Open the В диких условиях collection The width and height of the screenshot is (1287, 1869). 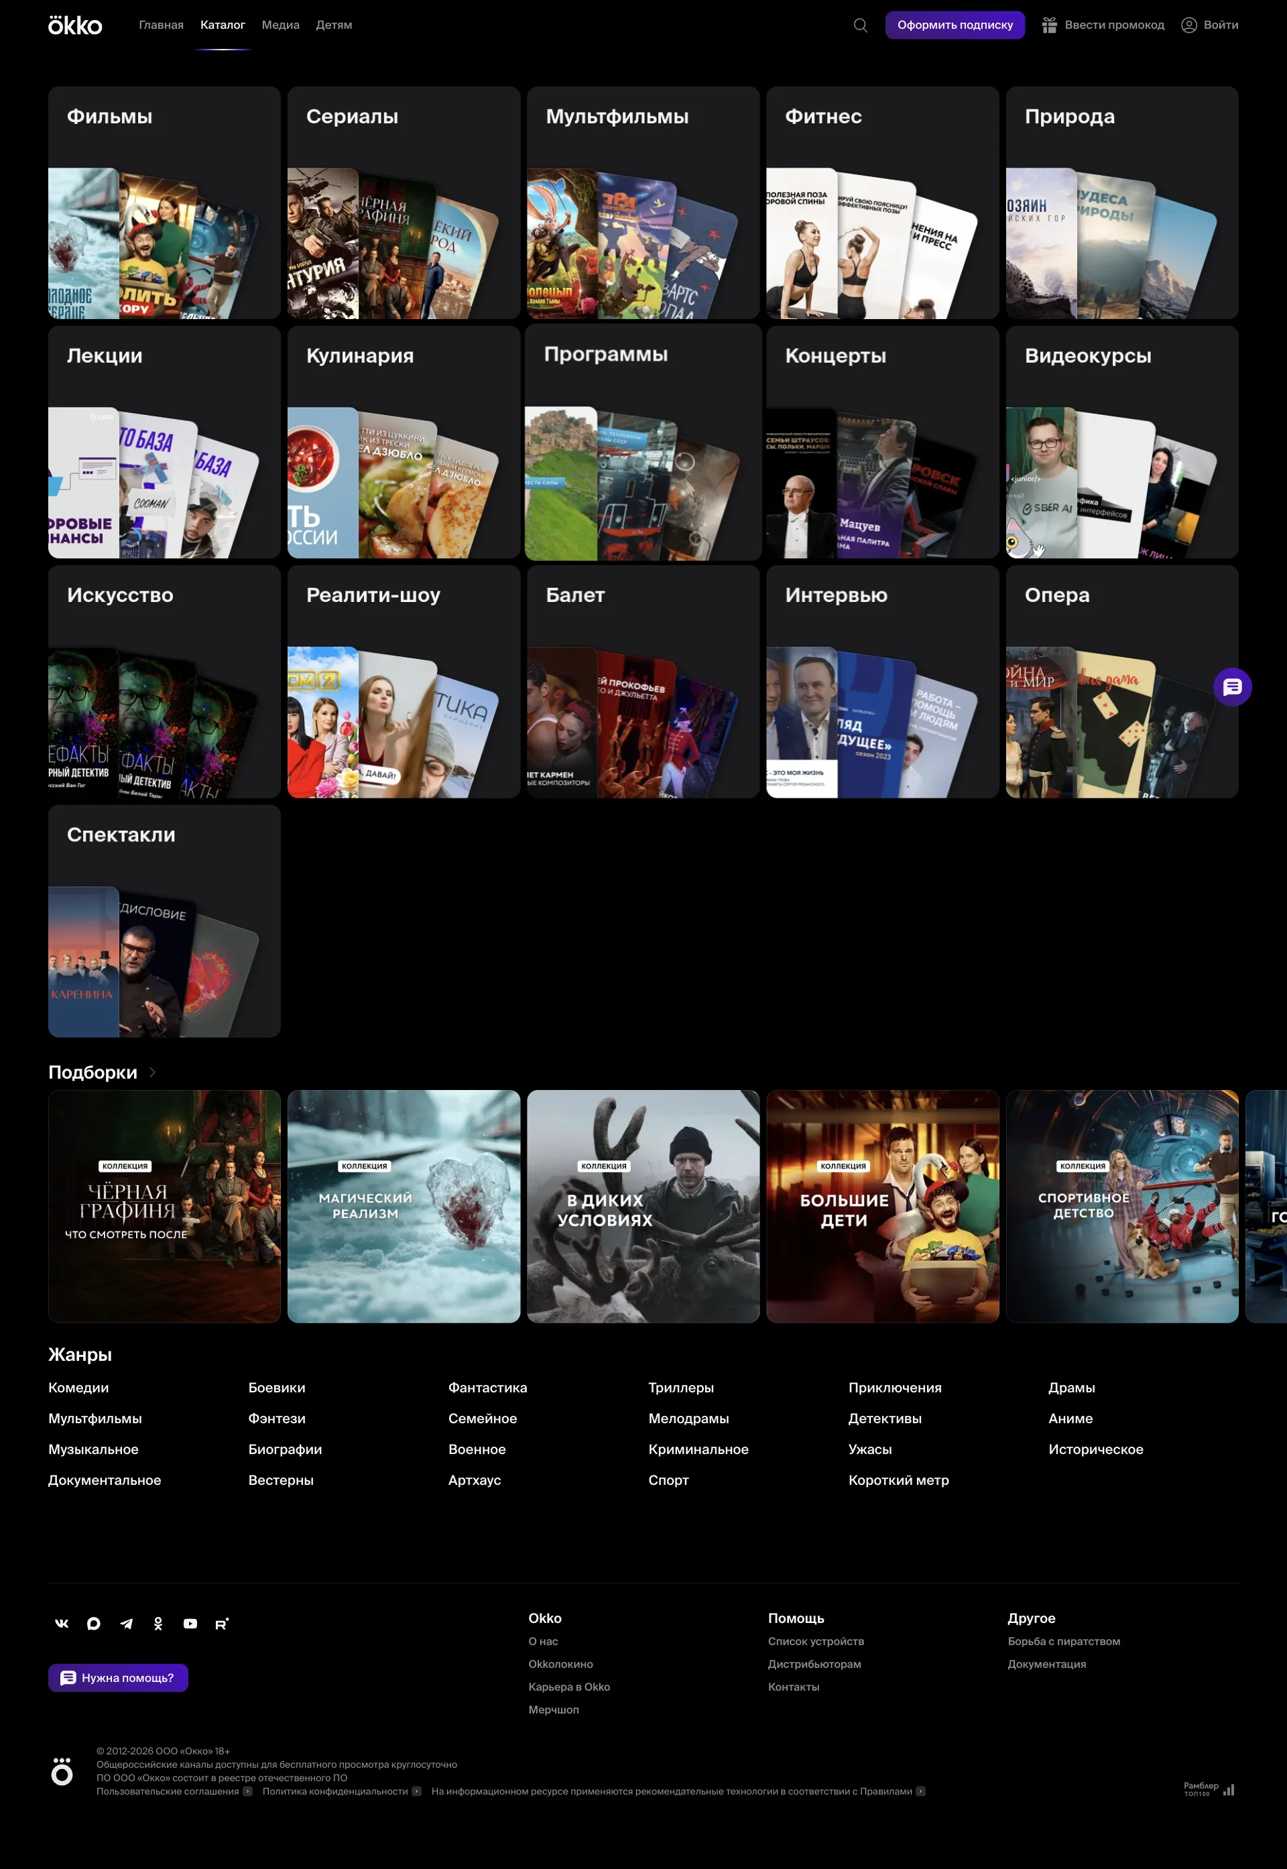pyautogui.click(x=643, y=1206)
